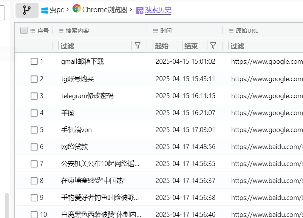Check row 9 checkbox
Viewport: 303px width, 218px height.
[34, 198]
